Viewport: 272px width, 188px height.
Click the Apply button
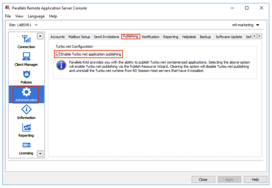click(x=229, y=180)
